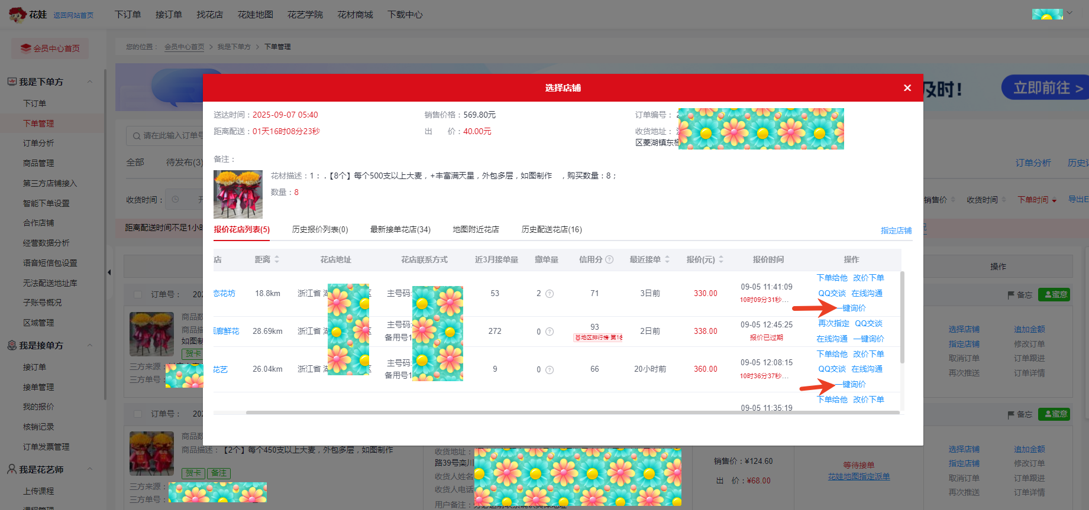The height and width of the screenshot is (510, 1089).
Task: Click QQ交谈 in the 360.00 row
Action: (x=832, y=369)
